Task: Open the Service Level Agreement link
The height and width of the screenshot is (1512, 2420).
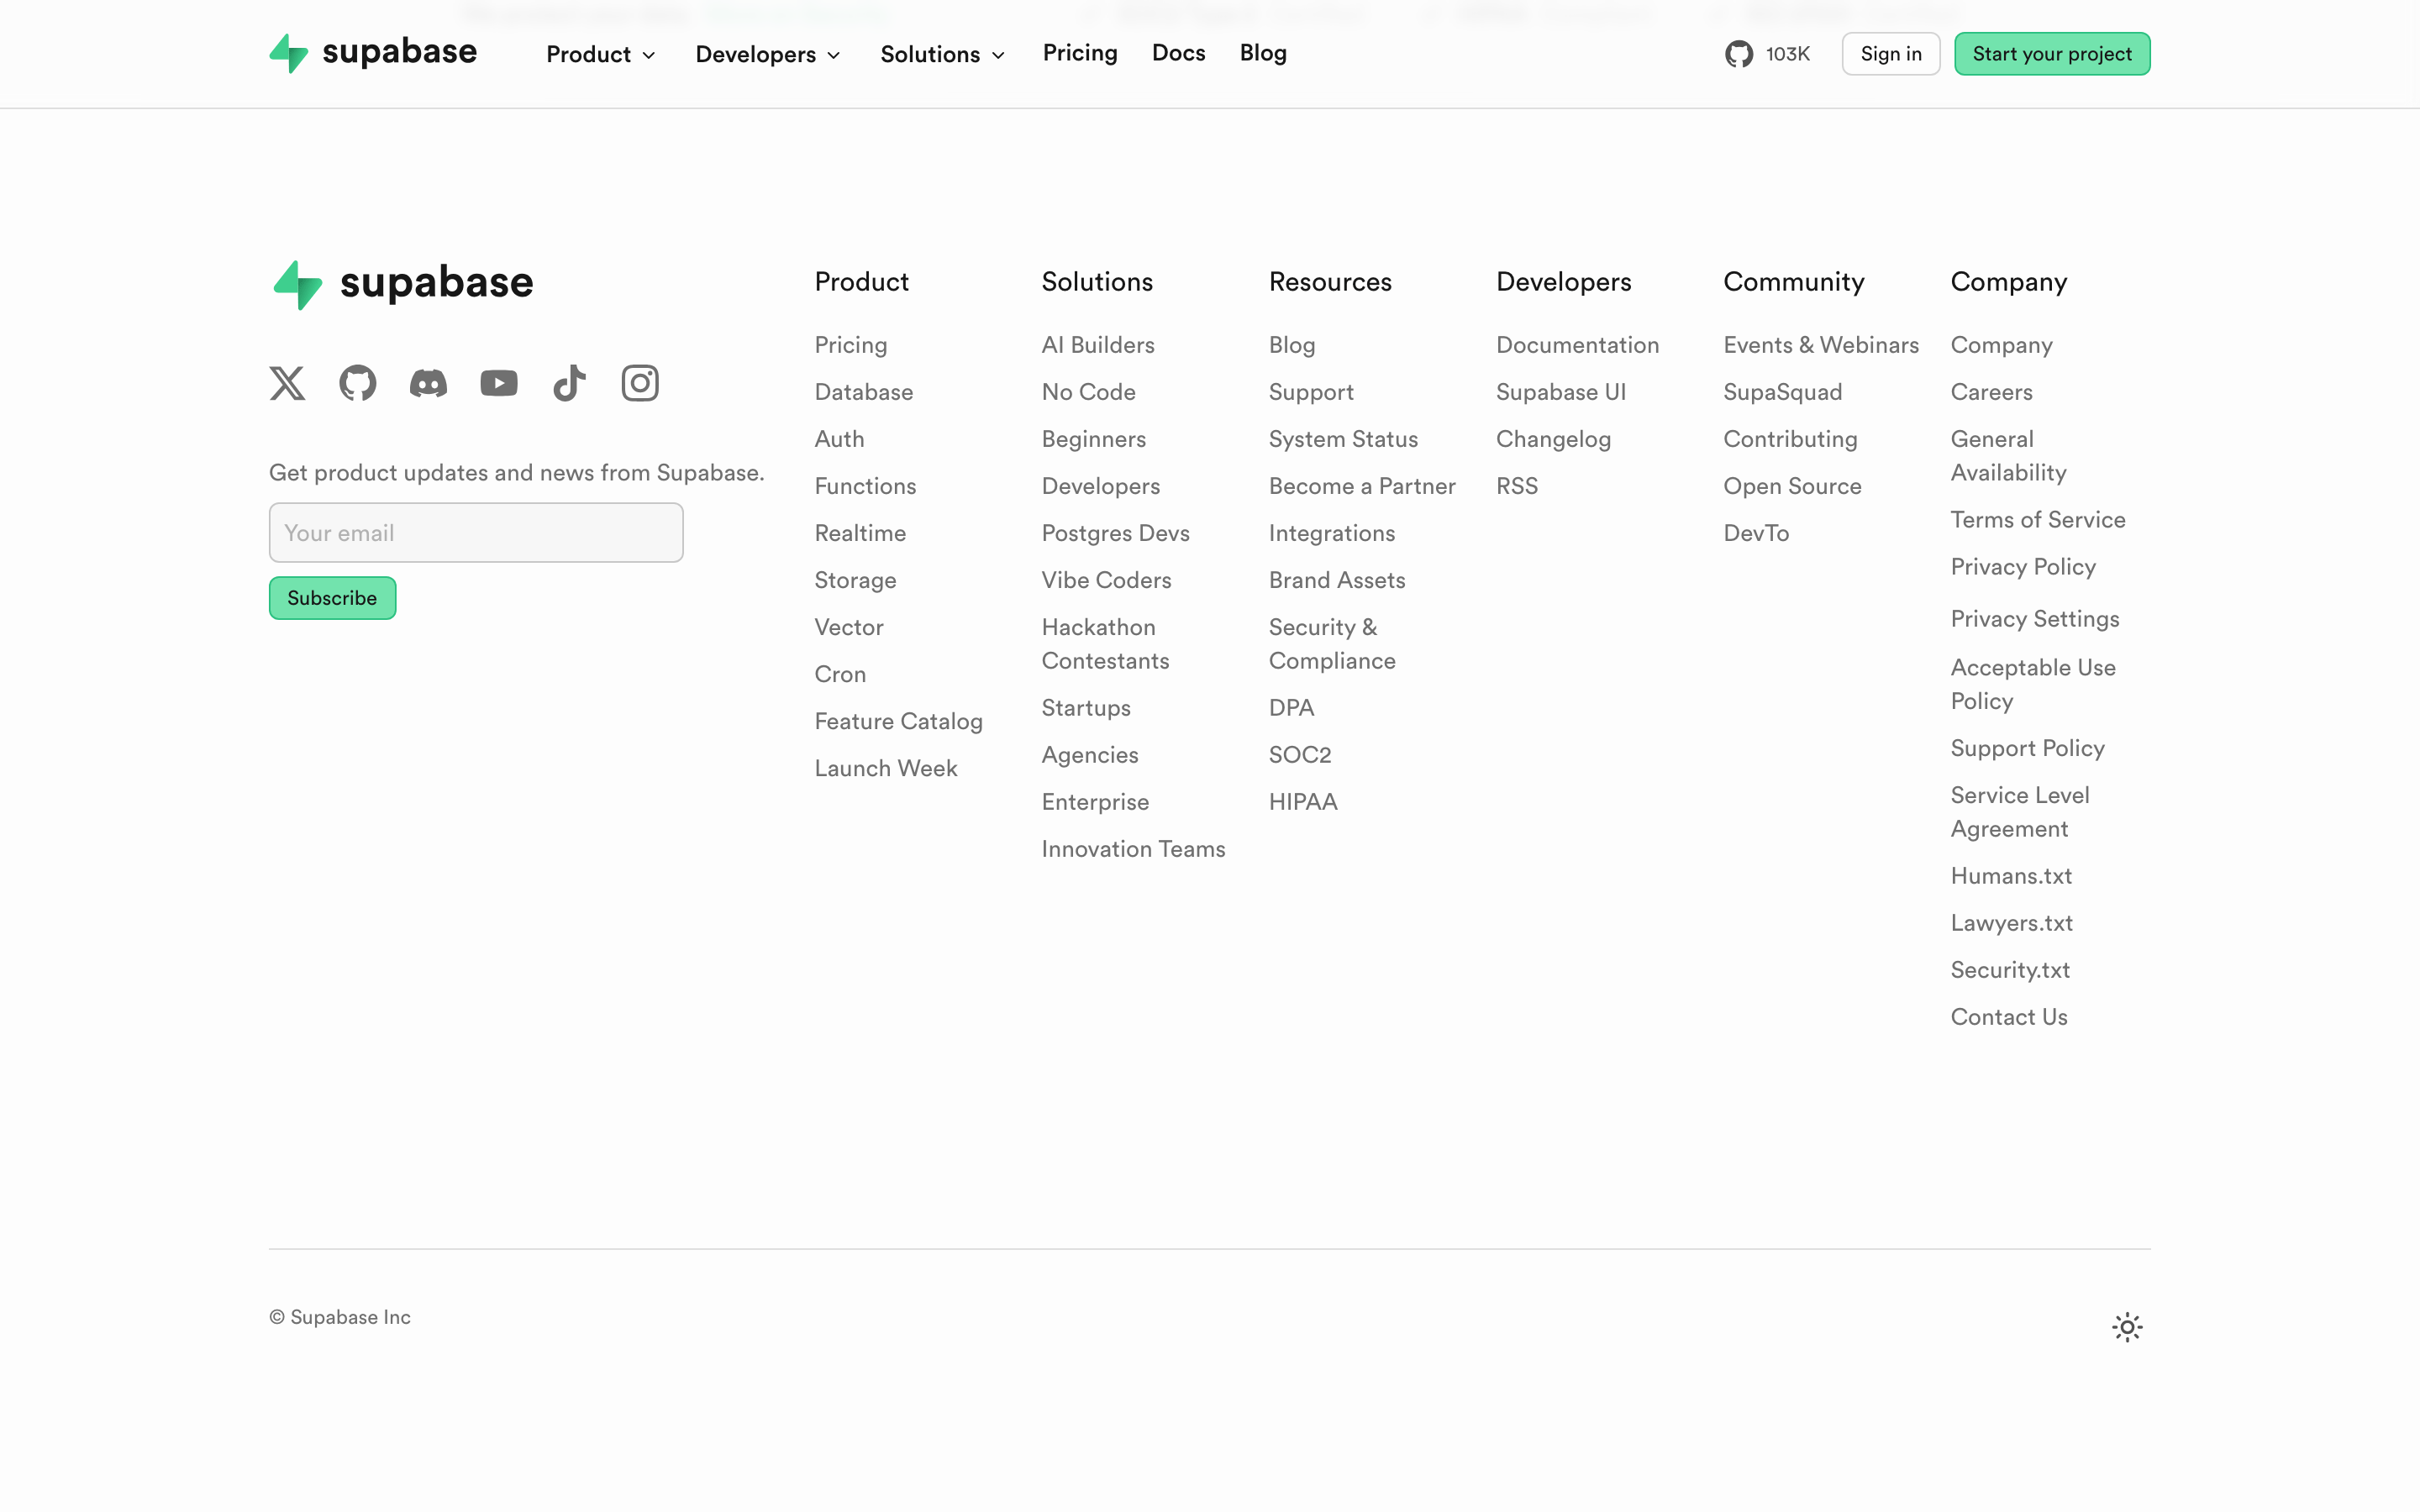Action: click(2020, 812)
